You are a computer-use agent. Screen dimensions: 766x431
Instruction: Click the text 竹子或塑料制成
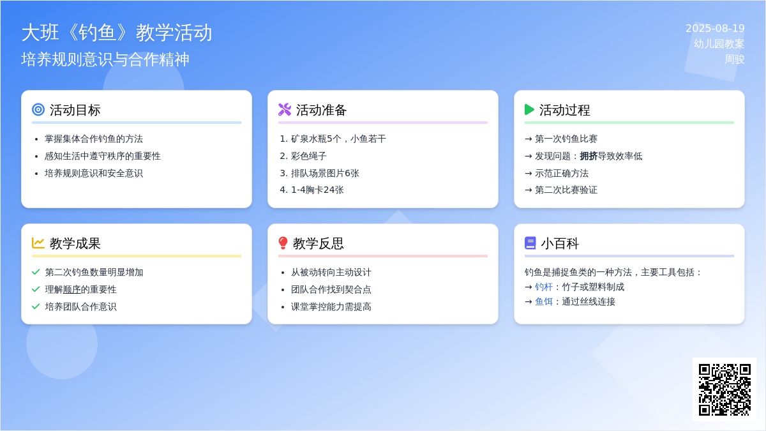point(593,287)
